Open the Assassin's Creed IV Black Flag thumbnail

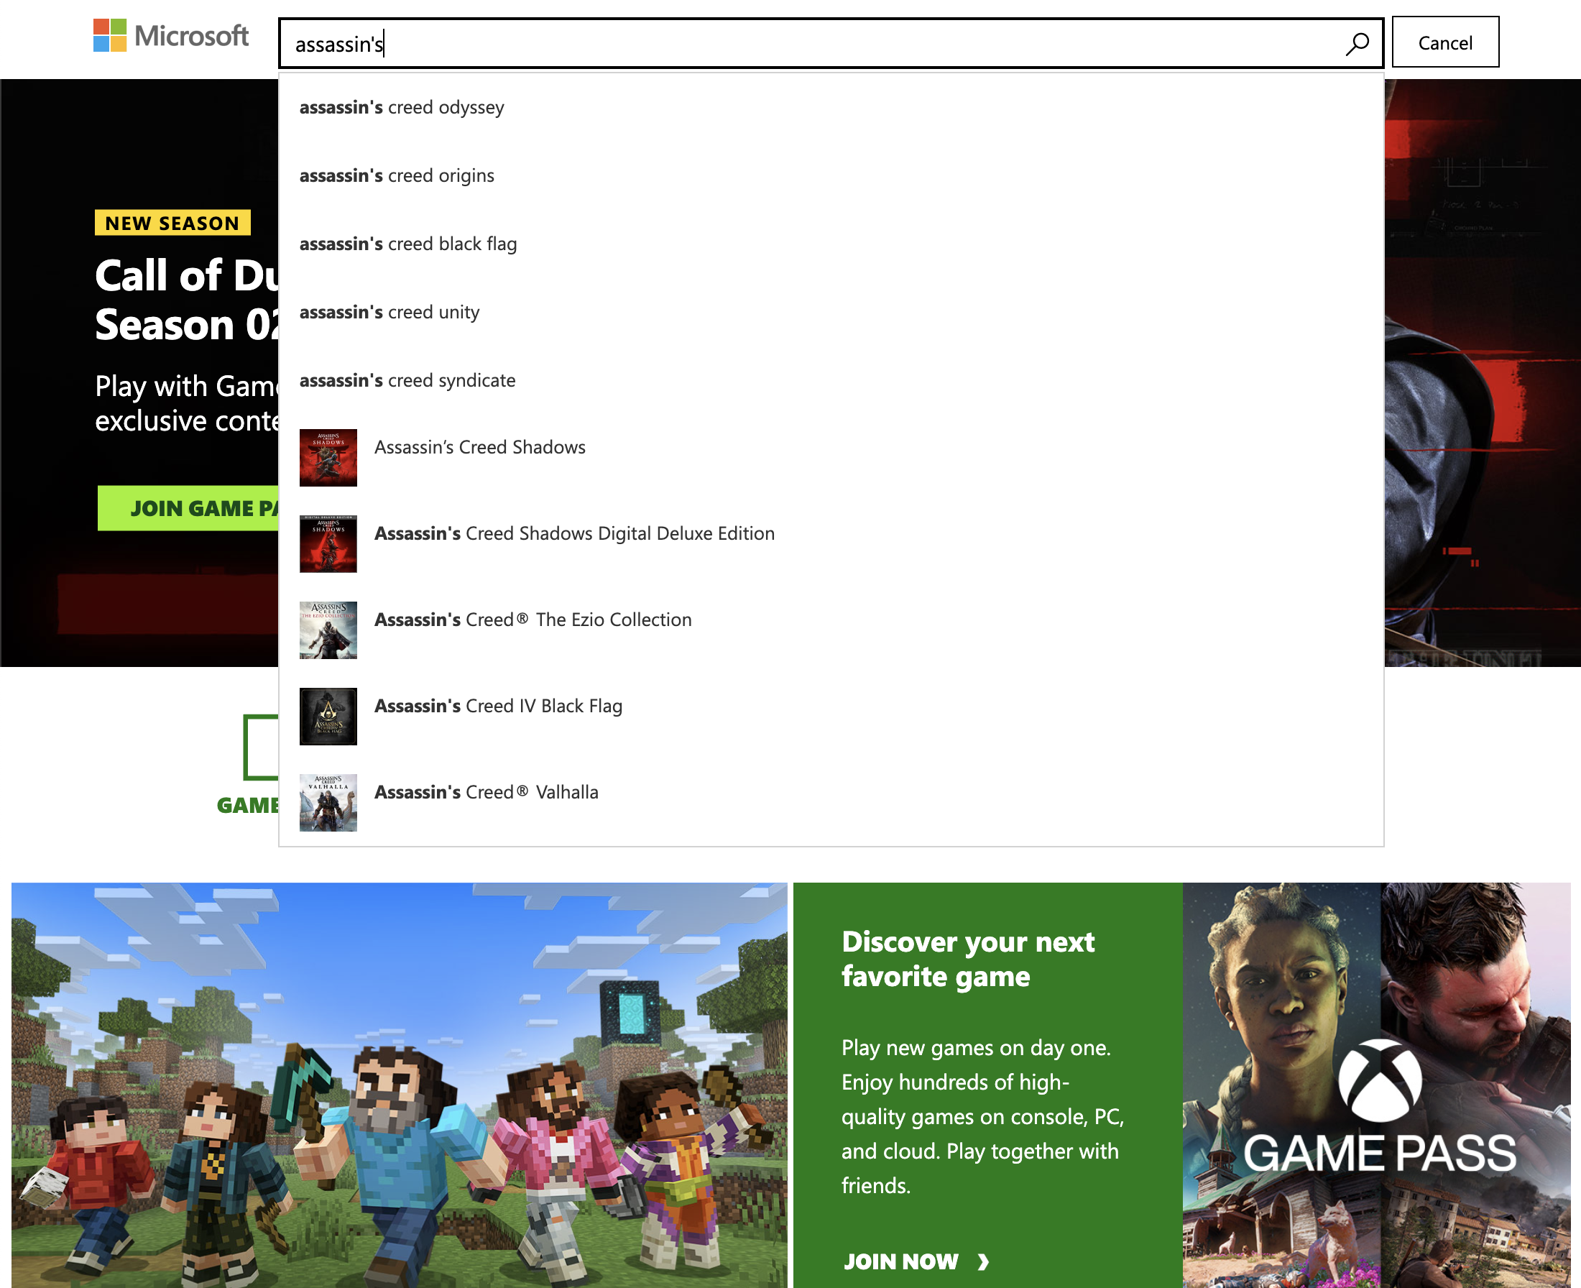[x=328, y=716]
